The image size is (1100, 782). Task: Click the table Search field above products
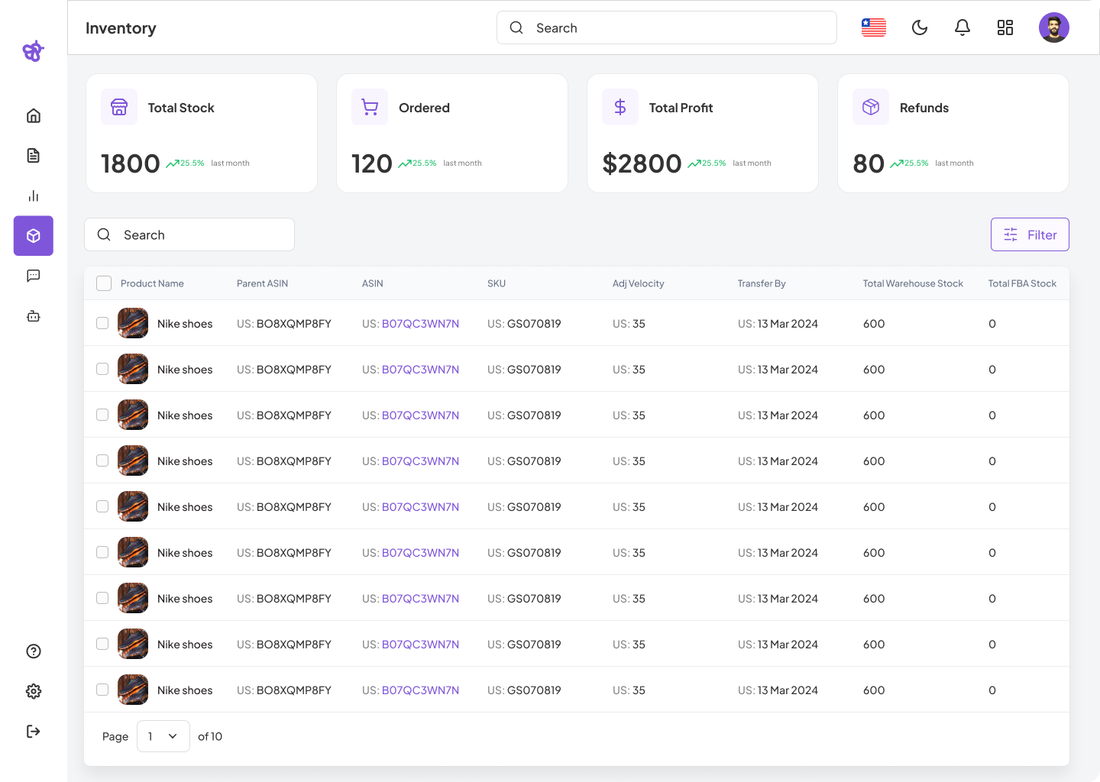(189, 235)
